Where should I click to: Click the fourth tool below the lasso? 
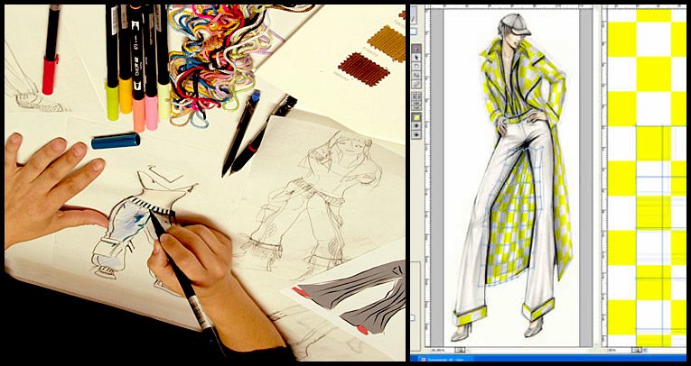click(x=416, y=97)
